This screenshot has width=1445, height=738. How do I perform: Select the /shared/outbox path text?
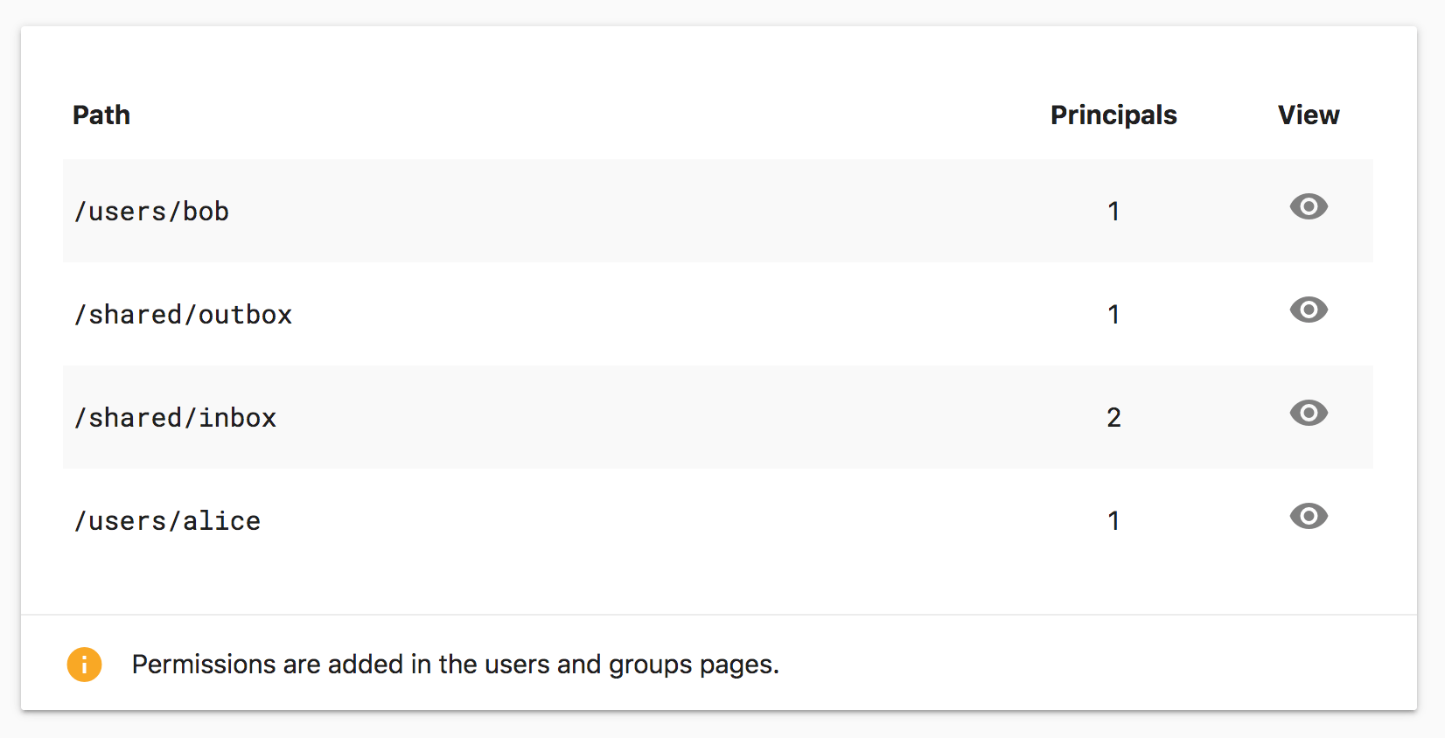pos(184,315)
